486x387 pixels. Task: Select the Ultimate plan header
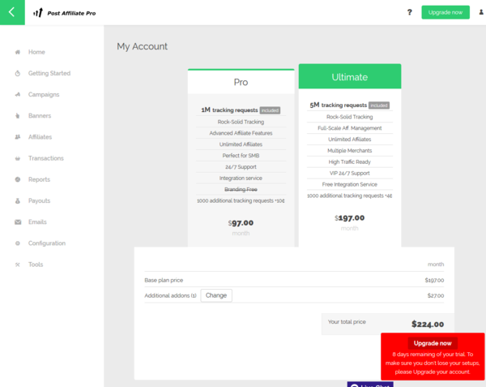[350, 76]
